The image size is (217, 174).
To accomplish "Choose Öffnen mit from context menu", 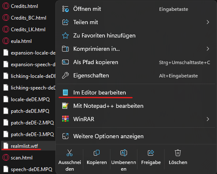I will tap(136, 9).
